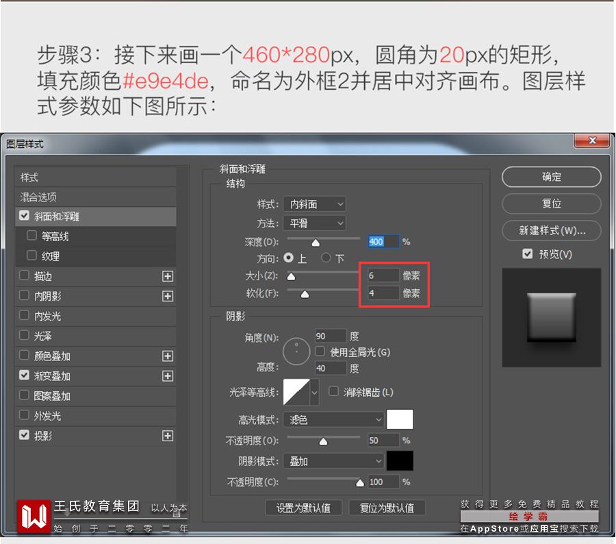616x544 pixels.
Task: Uncheck 斜面和浮雕 checkbox
Action: pyautogui.click(x=25, y=216)
